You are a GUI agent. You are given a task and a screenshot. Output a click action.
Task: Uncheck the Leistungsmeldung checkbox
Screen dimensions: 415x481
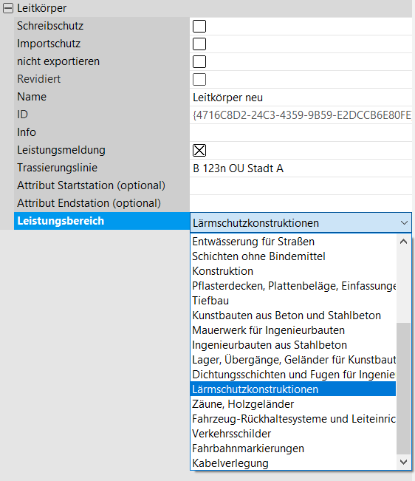pyautogui.click(x=199, y=150)
